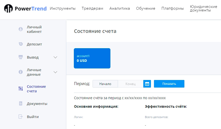Open the calendar date picker icon
Image resolution: width=221 pixels, height=129 pixels.
147,84
